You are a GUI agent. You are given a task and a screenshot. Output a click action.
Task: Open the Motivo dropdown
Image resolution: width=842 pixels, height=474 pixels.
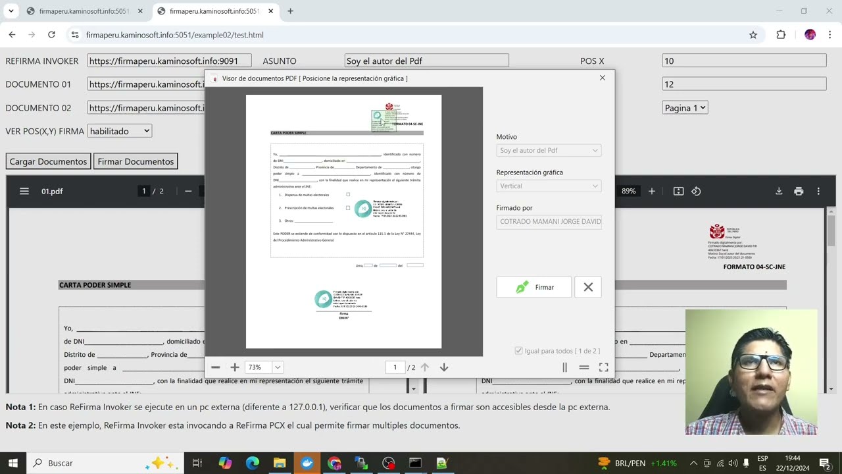(549, 151)
